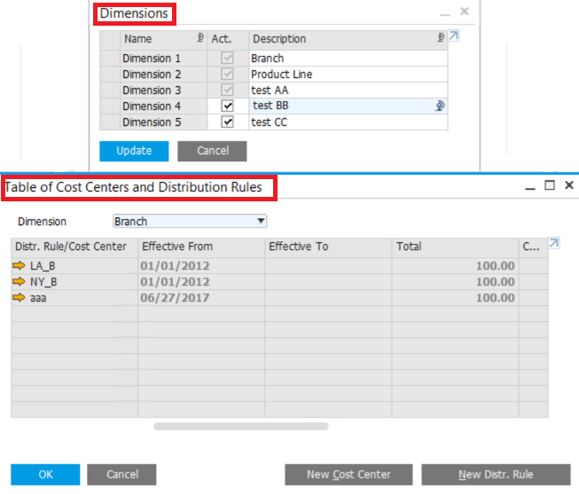579x494 pixels.
Task: Click the horizontal scrollbar under the table
Action: (240, 427)
